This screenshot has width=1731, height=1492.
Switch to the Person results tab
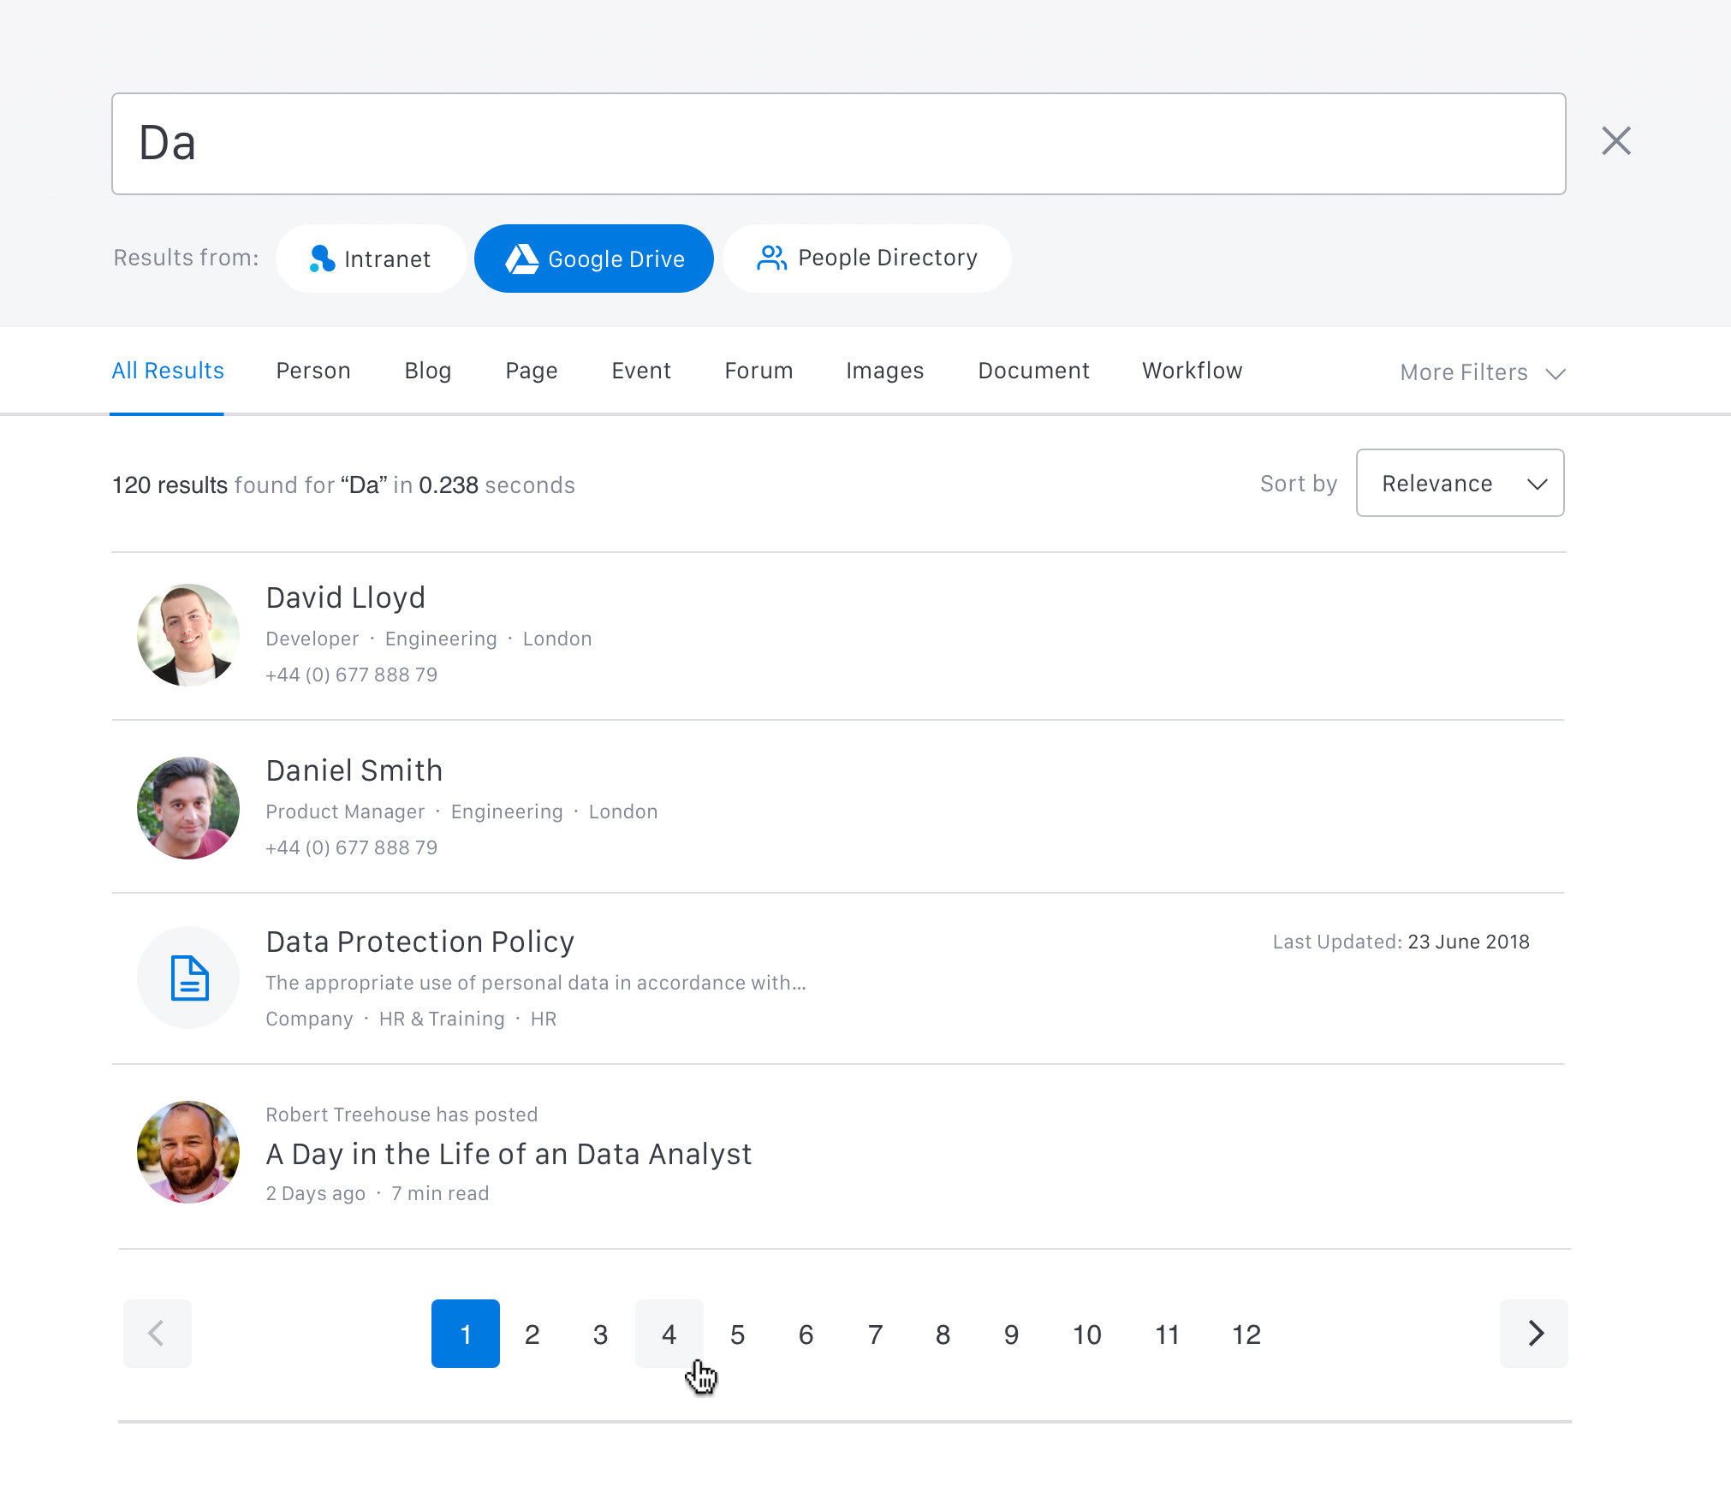[x=313, y=371]
